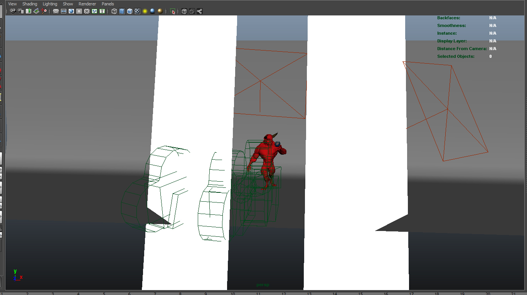Viewport: 527px width, 295px height.
Task: Toggle the Safe Title 'T' icon
Action: [102, 11]
